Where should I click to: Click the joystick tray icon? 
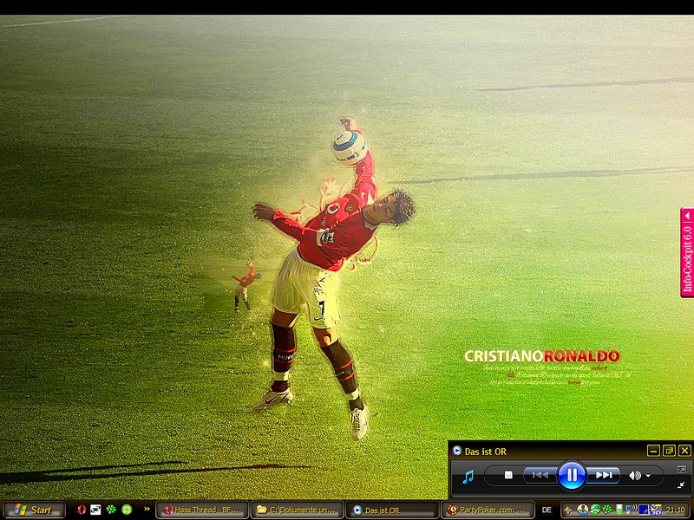(582, 510)
